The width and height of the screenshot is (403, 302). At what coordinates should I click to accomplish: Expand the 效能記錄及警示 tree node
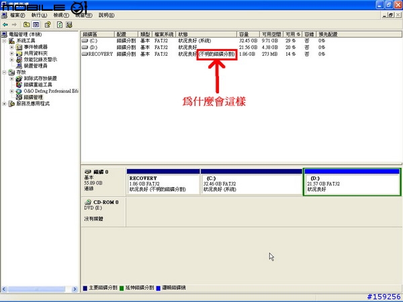[11, 60]
